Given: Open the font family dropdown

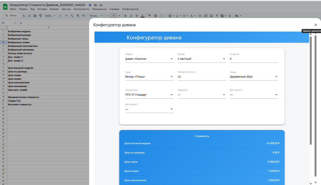Looking at the screenshot, I should (96, 16).
